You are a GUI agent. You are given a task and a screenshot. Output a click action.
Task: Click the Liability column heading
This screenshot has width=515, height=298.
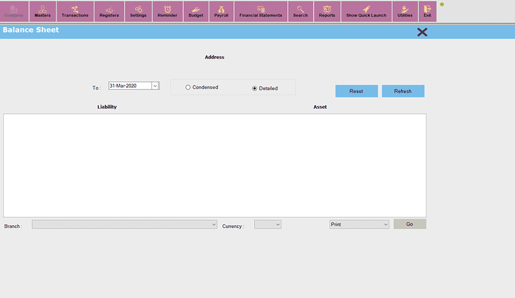tap(107, 107)
